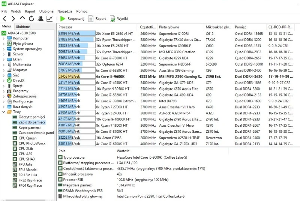Click the line graph toolbar icon

49,18
